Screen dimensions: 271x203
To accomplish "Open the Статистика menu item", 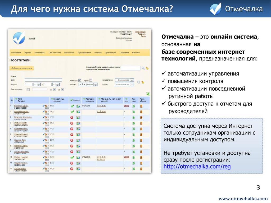I will point(124,53).
